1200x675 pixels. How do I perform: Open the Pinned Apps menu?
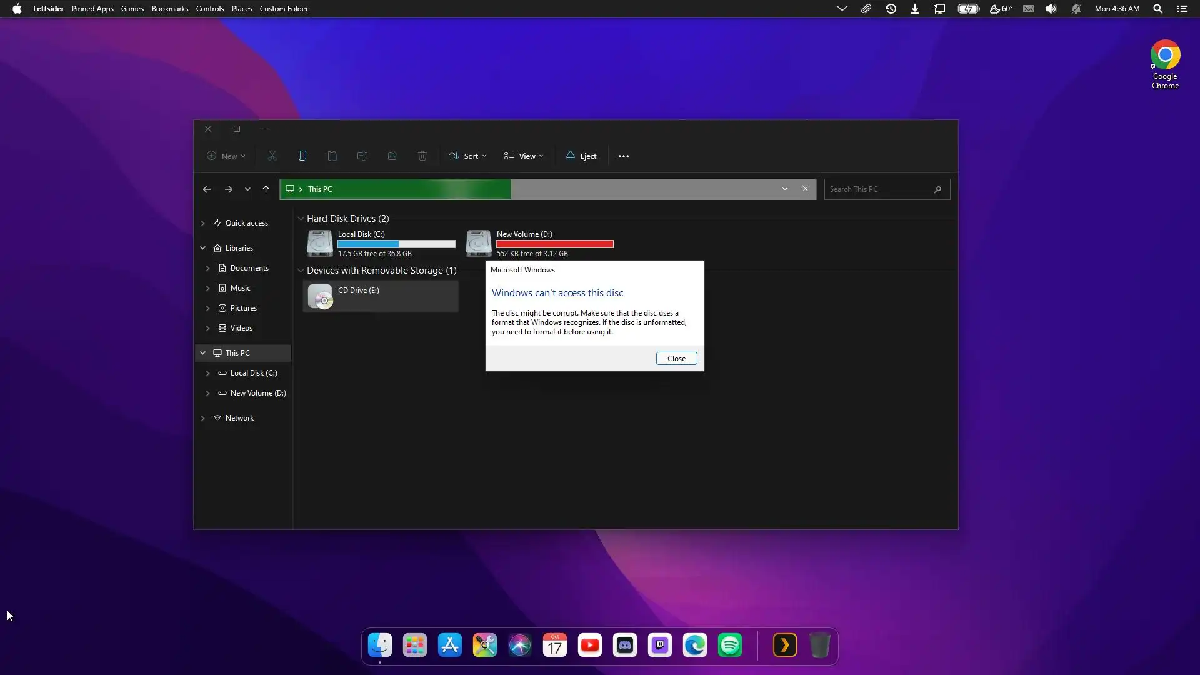point(92,9)
